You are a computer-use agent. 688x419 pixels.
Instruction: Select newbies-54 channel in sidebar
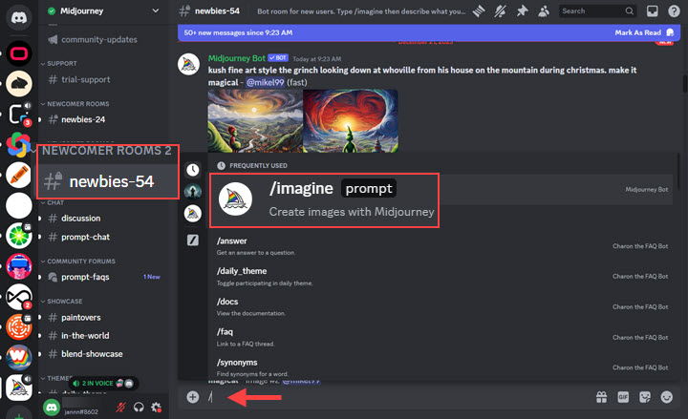coord(108,181)
